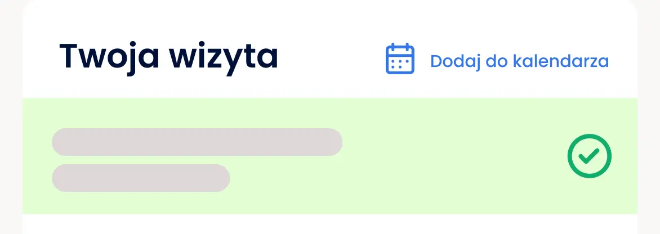Click the blue calendar icon
Screen dimensions: 660x234
(400, 59)
